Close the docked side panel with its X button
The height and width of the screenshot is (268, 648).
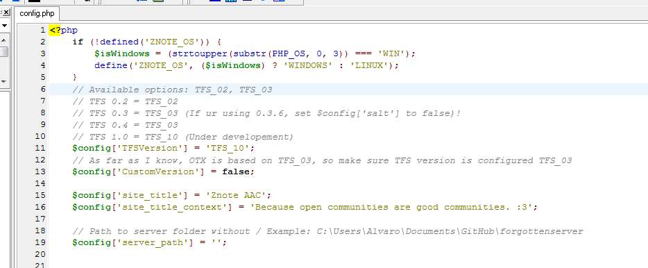click(x=6, y=12)
